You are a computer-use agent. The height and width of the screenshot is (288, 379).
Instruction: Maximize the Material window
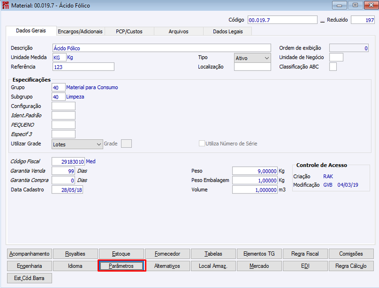point(355,5)
